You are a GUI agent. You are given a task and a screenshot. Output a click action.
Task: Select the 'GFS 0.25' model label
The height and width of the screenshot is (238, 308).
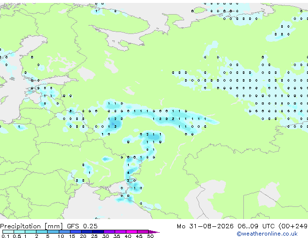(82, 226)
